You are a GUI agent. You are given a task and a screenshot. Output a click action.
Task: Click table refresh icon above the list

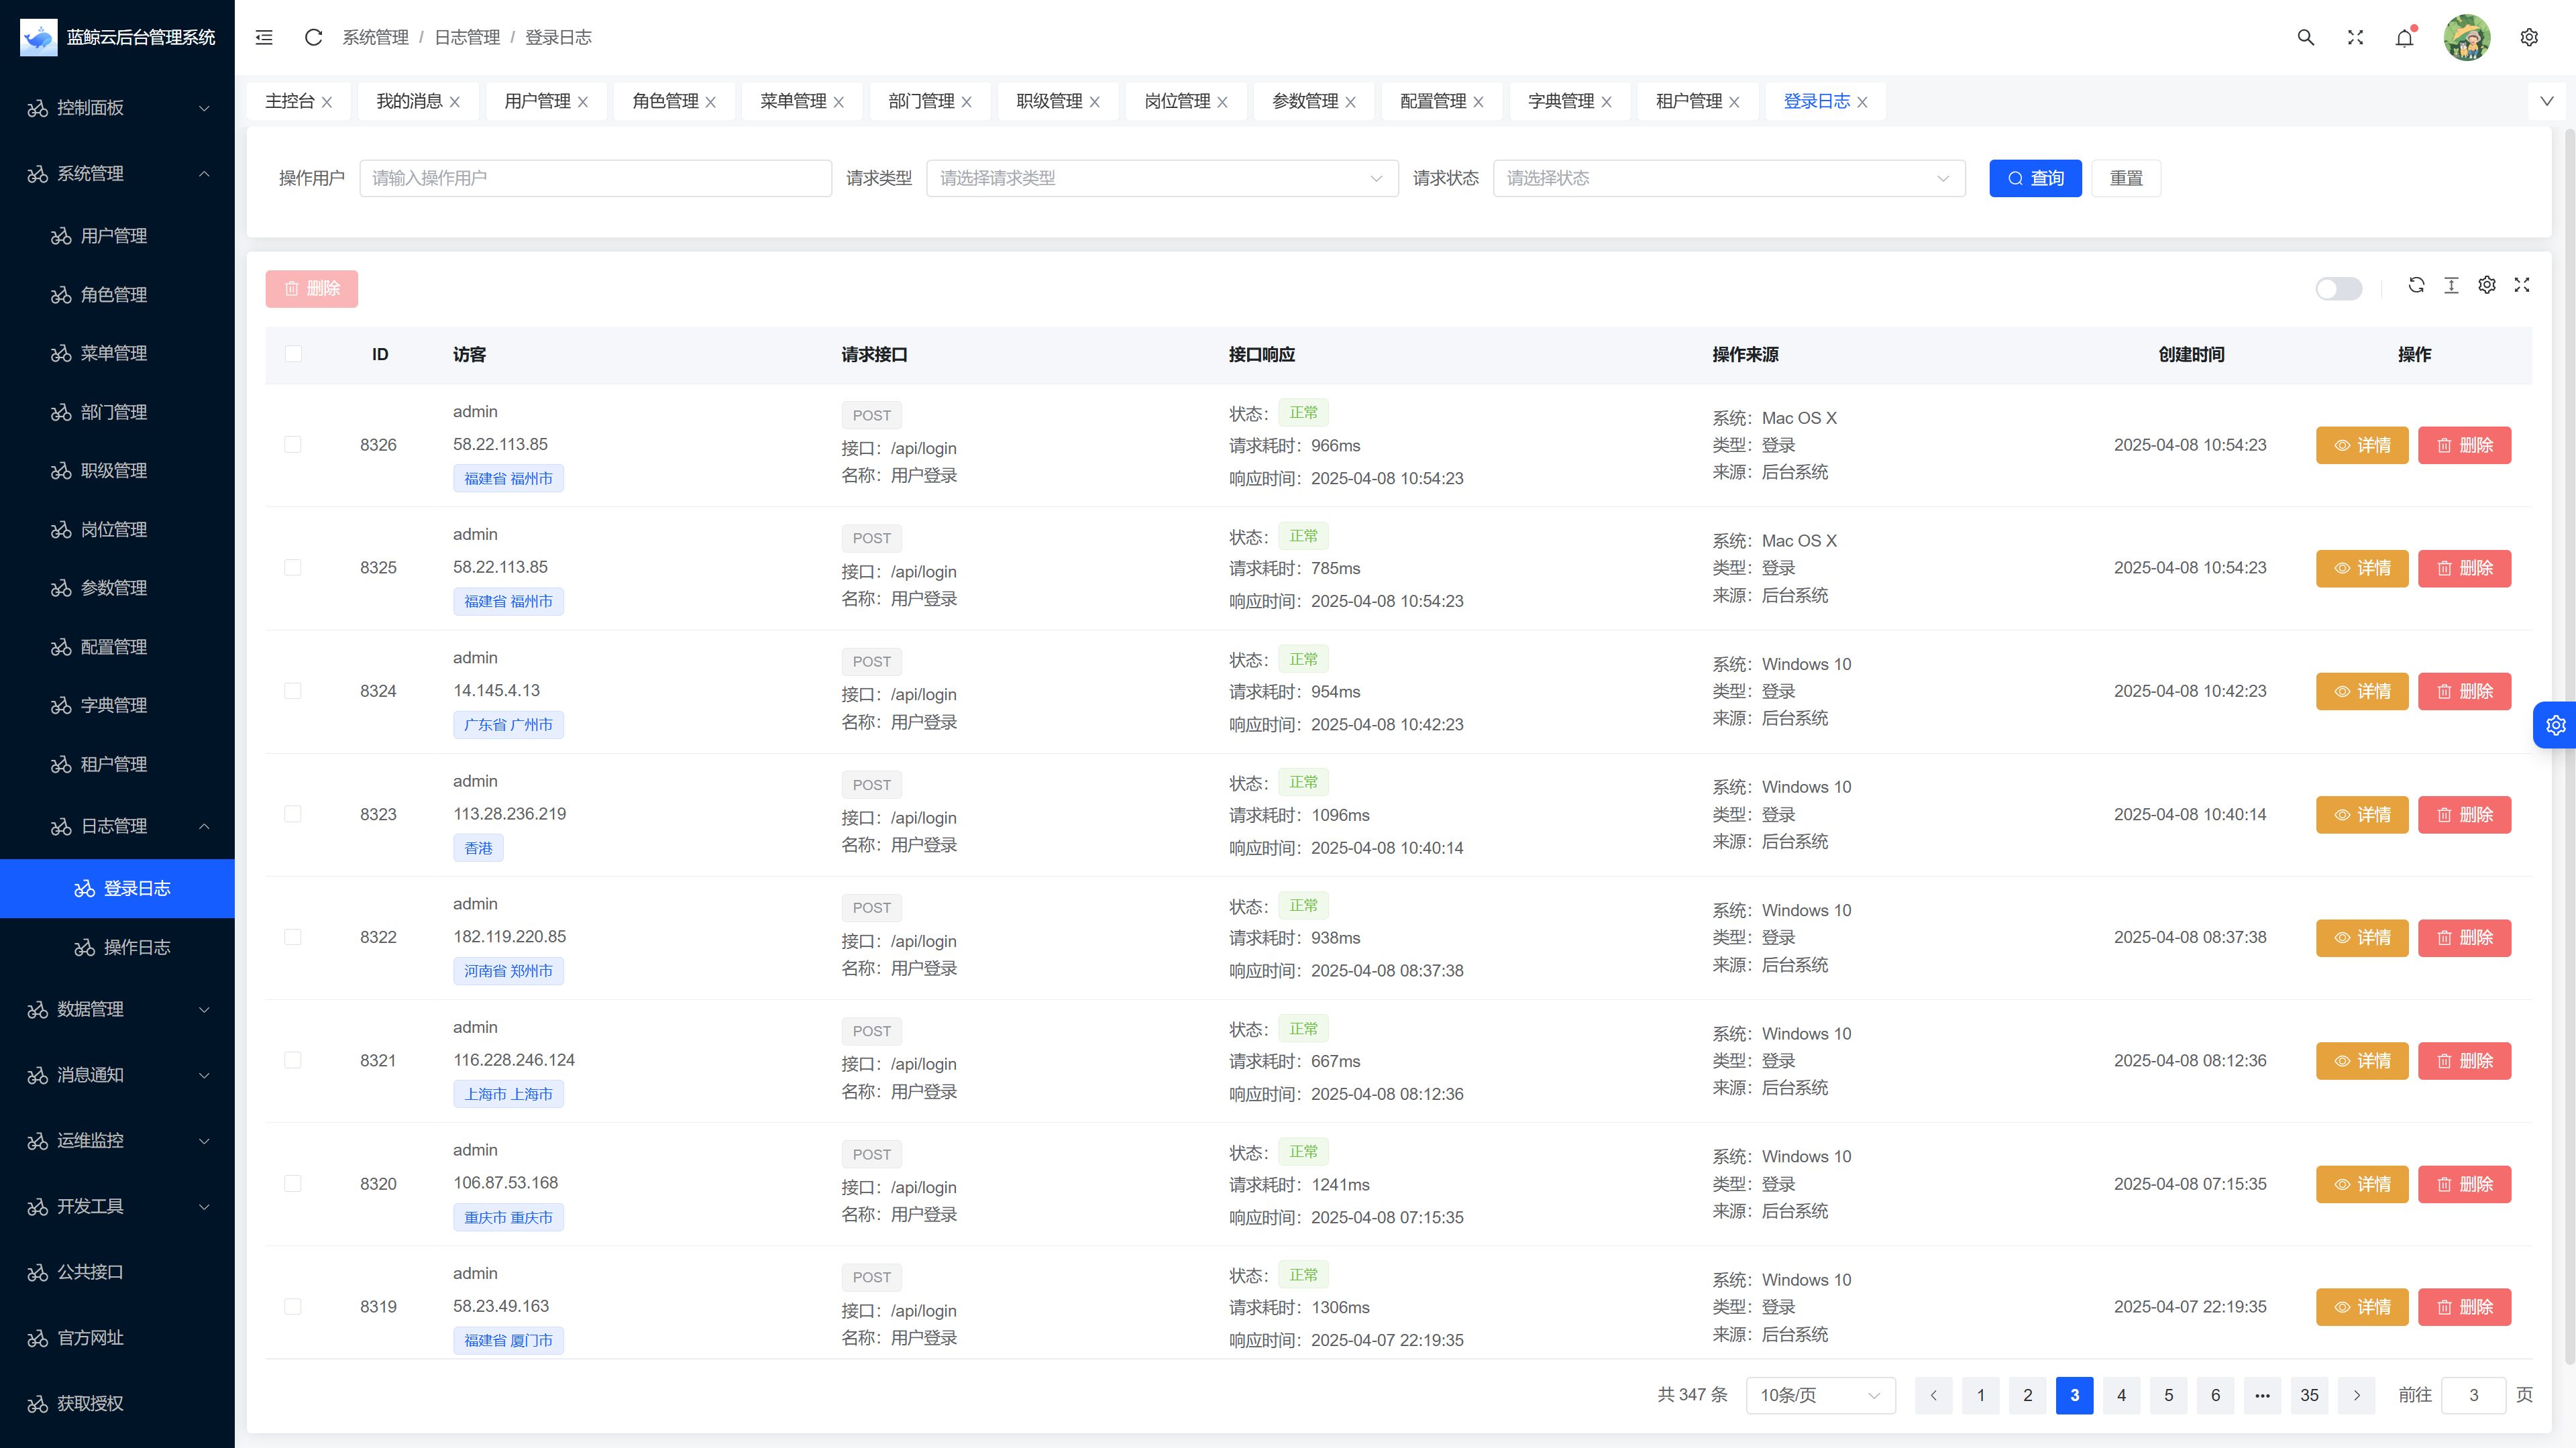tap(2416, 285)
